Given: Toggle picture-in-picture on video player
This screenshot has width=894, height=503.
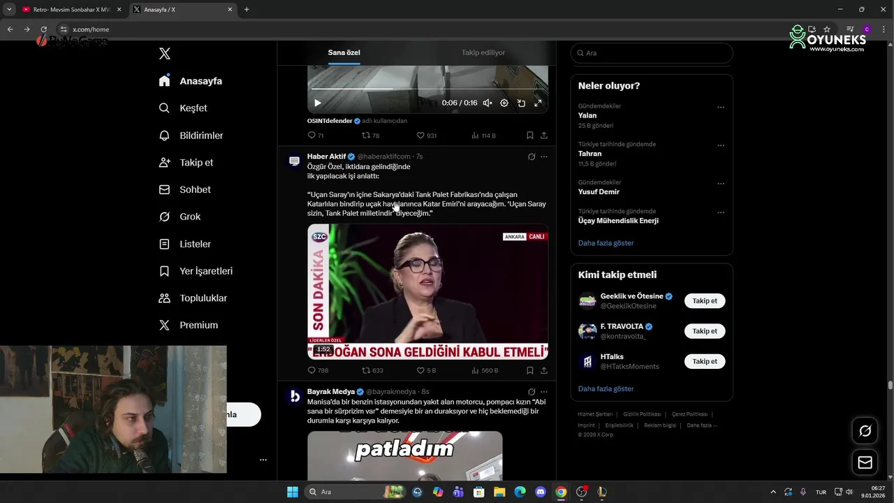Looking at the screenshot, I should click(521, 103).
